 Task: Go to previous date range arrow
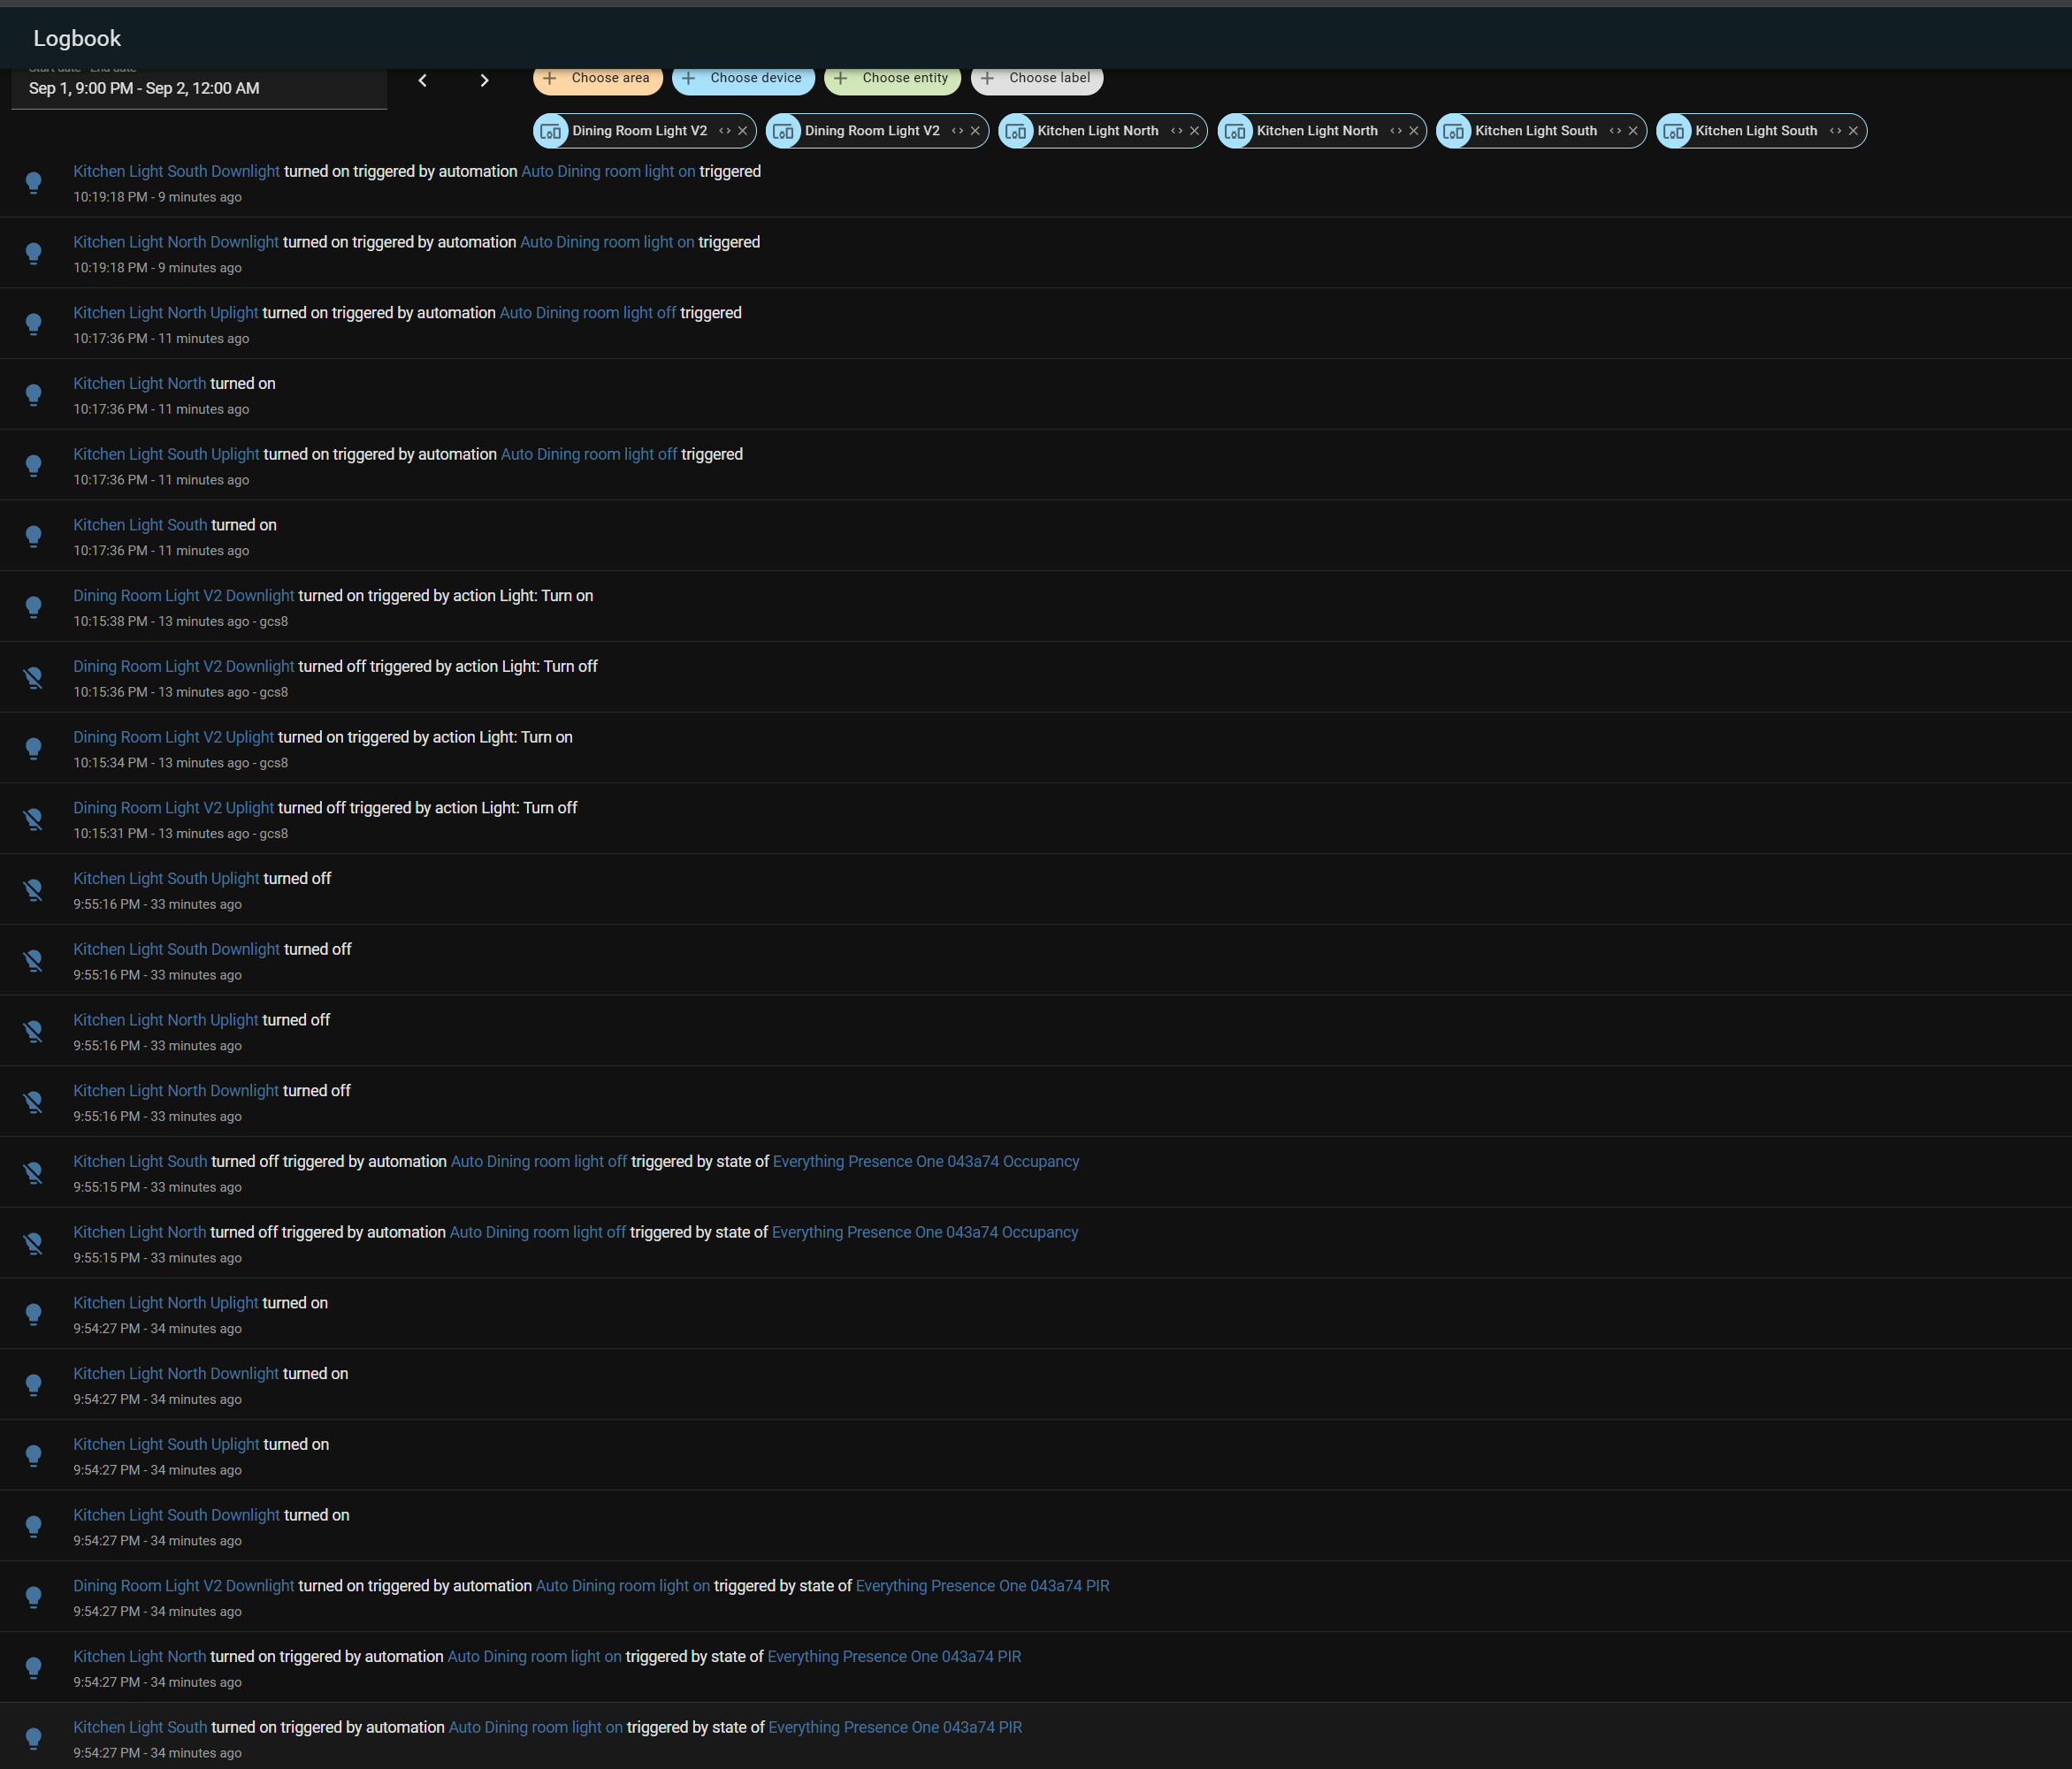422,80
